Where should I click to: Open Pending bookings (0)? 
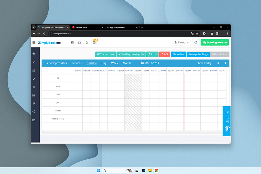(131, 54)
